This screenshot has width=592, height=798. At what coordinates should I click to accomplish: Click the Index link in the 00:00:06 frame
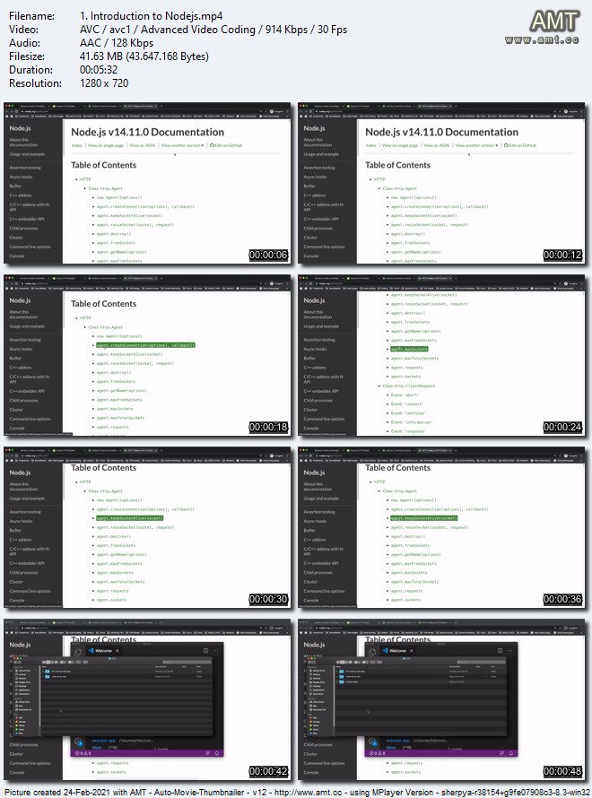76,145
